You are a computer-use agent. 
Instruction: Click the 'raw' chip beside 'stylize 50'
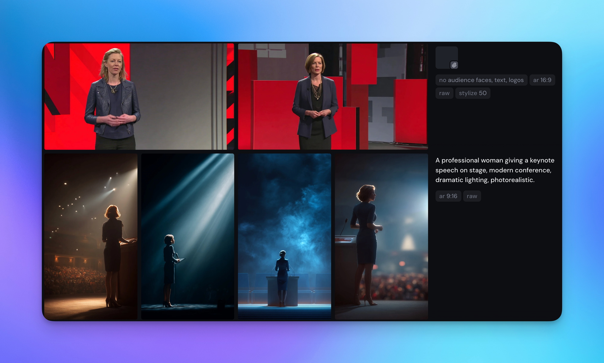point(444,93)
